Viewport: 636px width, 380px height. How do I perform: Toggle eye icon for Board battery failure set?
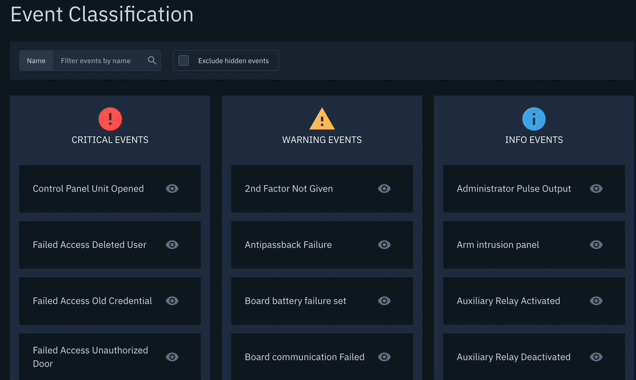[x=384, y=301]
